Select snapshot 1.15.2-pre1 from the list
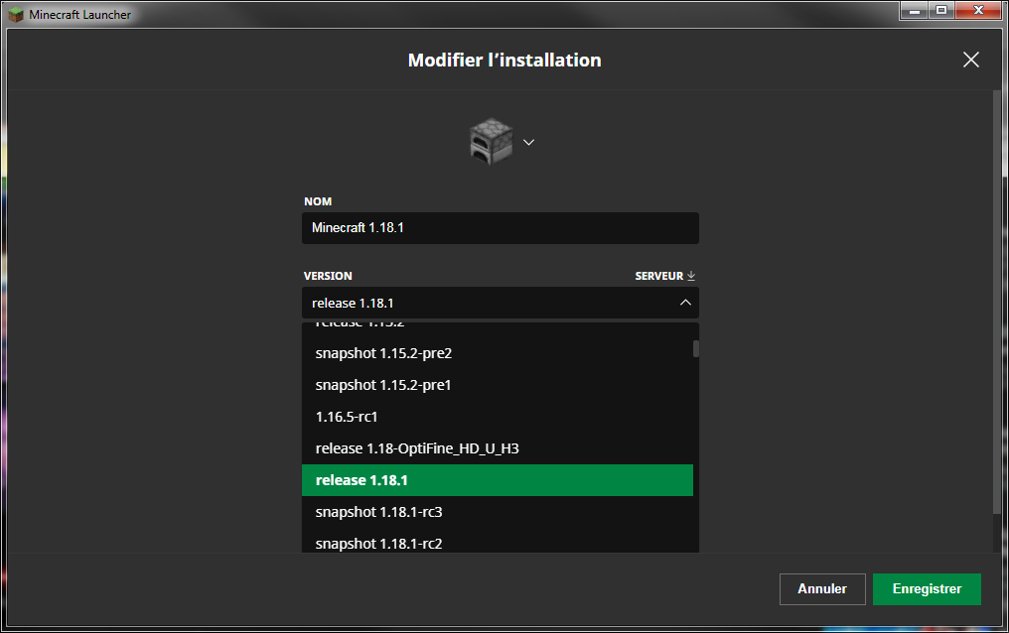Screen dimensions: 1009x633 (x=497, y=385)
